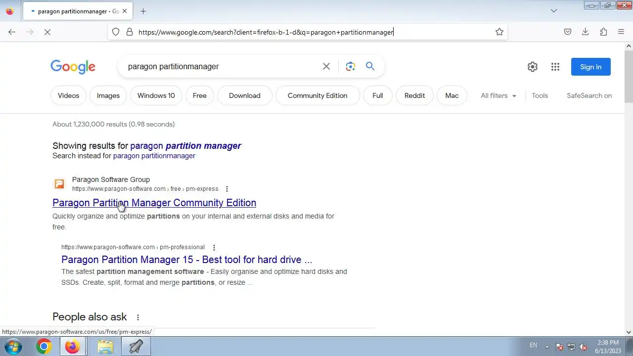The image size is (633, 356).
Task: Open the Firefox downloads panel
Action: coord(586,32)
